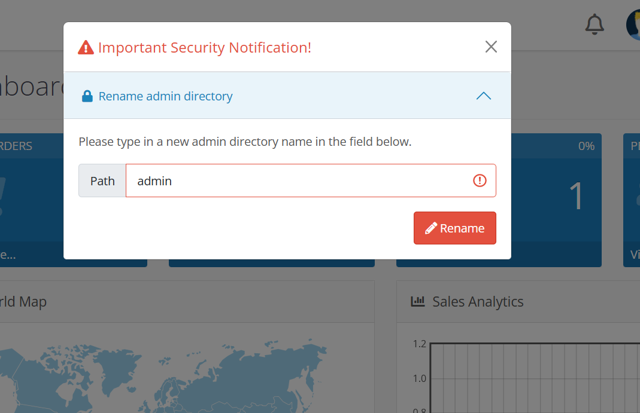Click the pencil icon on Rename button
640x413 pixels.
(x=431, y=228)
